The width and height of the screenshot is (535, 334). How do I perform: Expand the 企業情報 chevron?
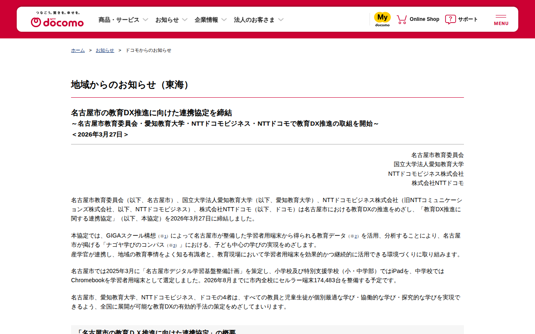pos(224,20)
